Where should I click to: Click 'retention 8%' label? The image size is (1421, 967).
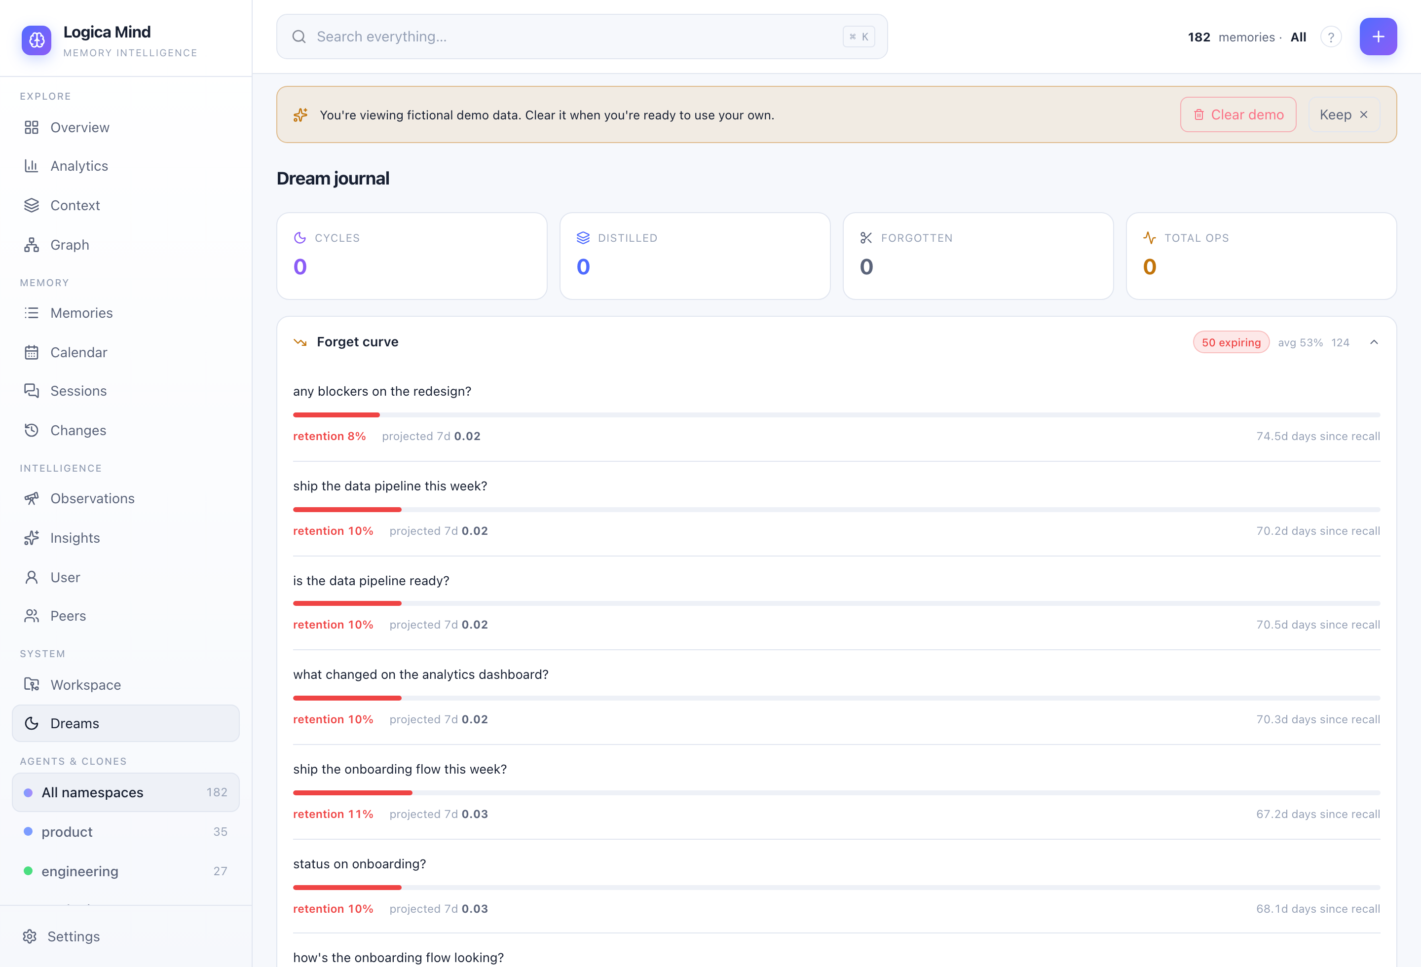click(329, 436)
